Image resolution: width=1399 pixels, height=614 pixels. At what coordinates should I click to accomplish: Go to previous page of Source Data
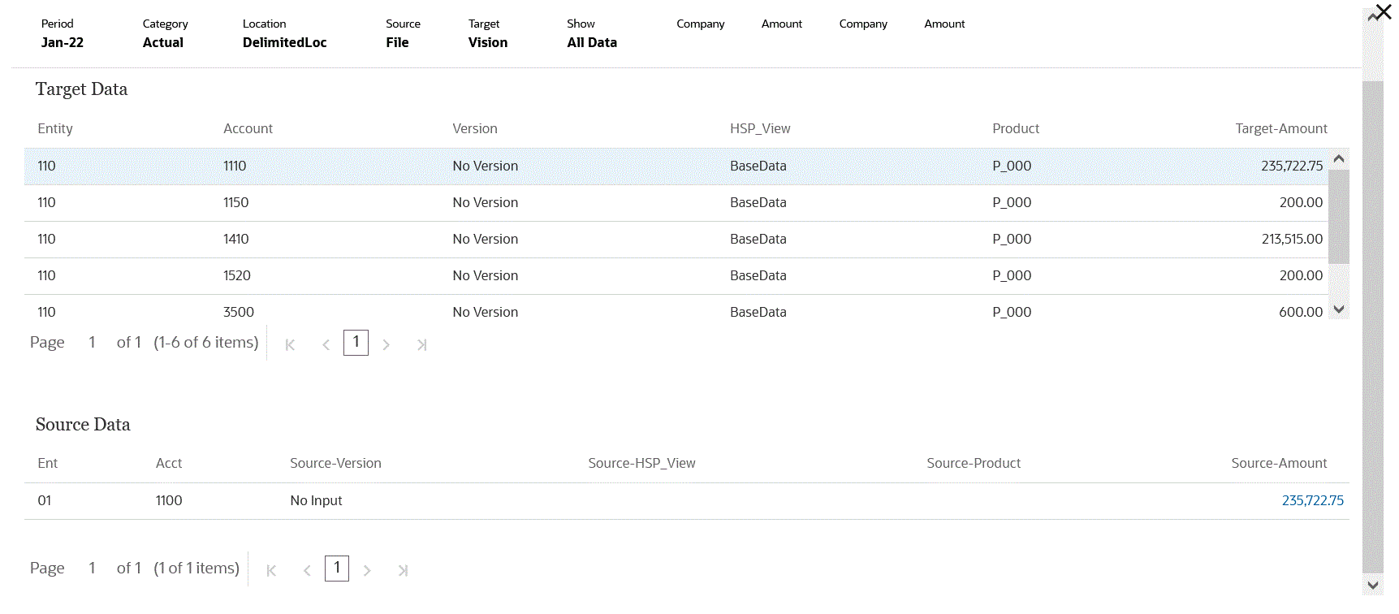click(307, 570)
